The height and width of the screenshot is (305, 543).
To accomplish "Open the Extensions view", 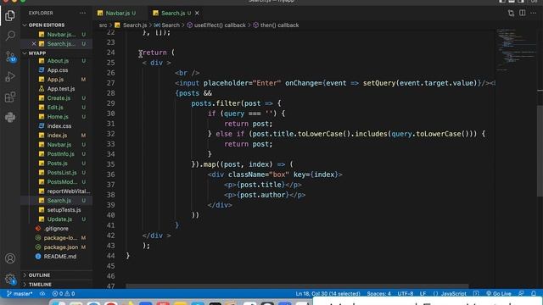I will (x=10, y=97).
